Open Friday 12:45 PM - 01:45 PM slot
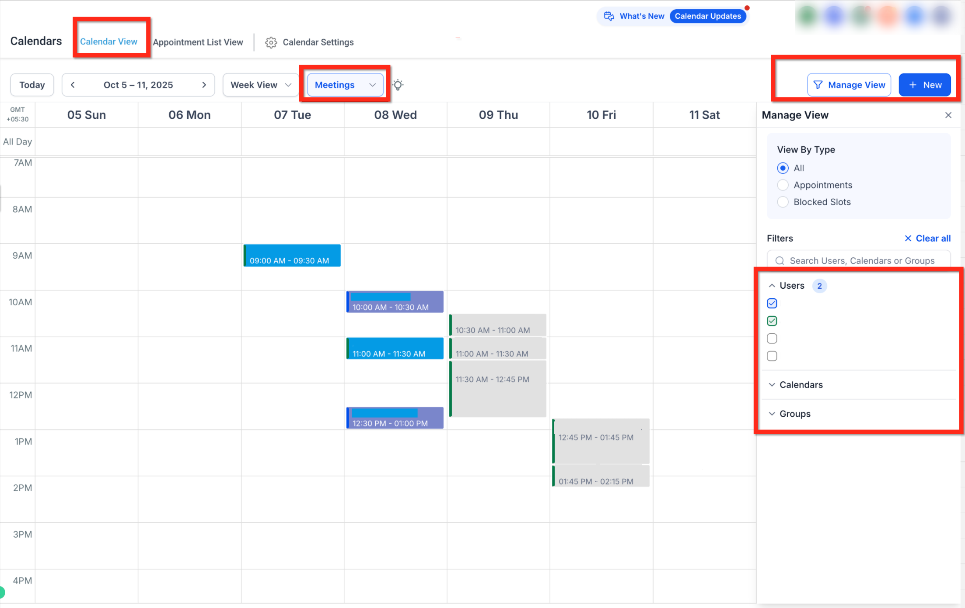The height and width of the screenshot is (608, 965). 601,441
